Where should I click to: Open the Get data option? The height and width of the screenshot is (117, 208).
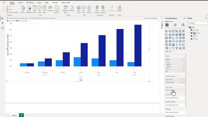click(23, 9)
